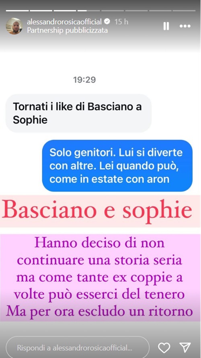Screen dimensions: 201x358
Task: Open alessandrorosicaofficial profile from username
Action: click(x=64, y=22)
